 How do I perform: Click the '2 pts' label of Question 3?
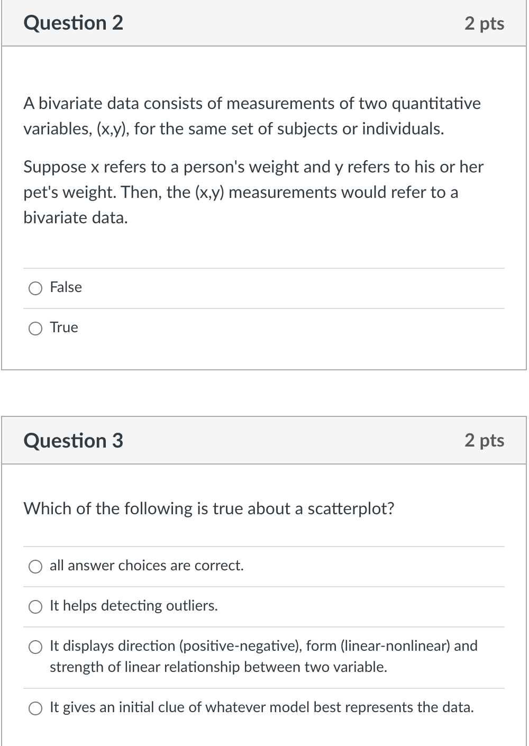[484, 441]
